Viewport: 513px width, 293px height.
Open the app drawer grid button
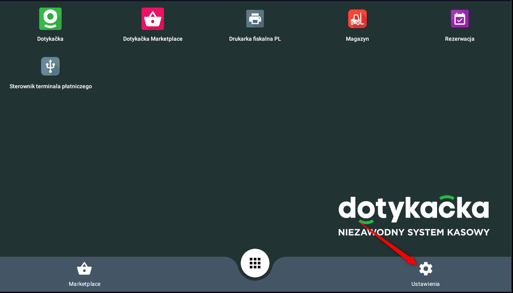pyautogui.click(x=255, y=263)
